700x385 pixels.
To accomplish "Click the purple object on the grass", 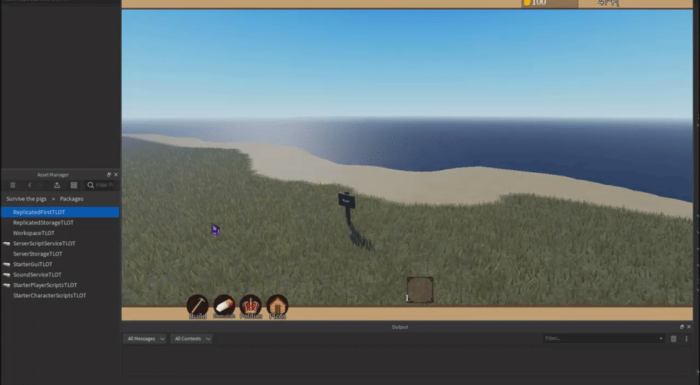I will tap(215, 230).
